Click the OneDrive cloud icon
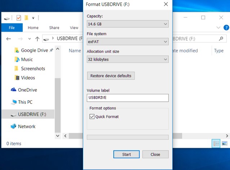230x170 pixels. (13, 89)
